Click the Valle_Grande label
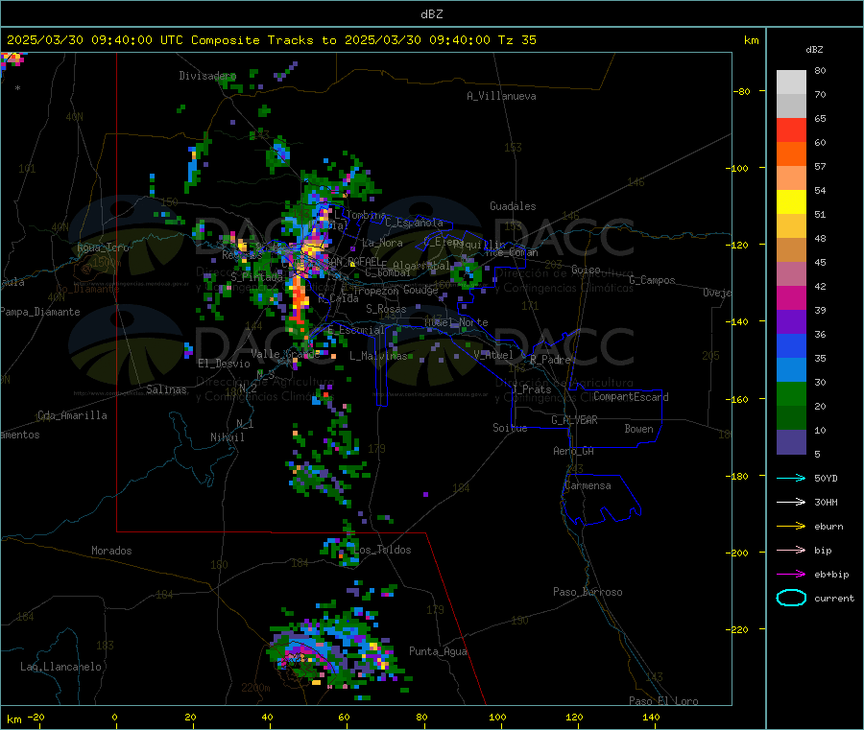 [x=285, y=353]
